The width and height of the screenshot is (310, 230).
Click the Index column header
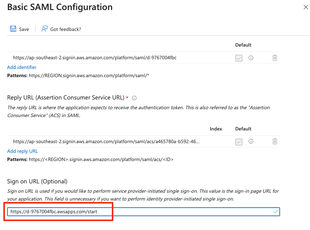coord(216,129)
